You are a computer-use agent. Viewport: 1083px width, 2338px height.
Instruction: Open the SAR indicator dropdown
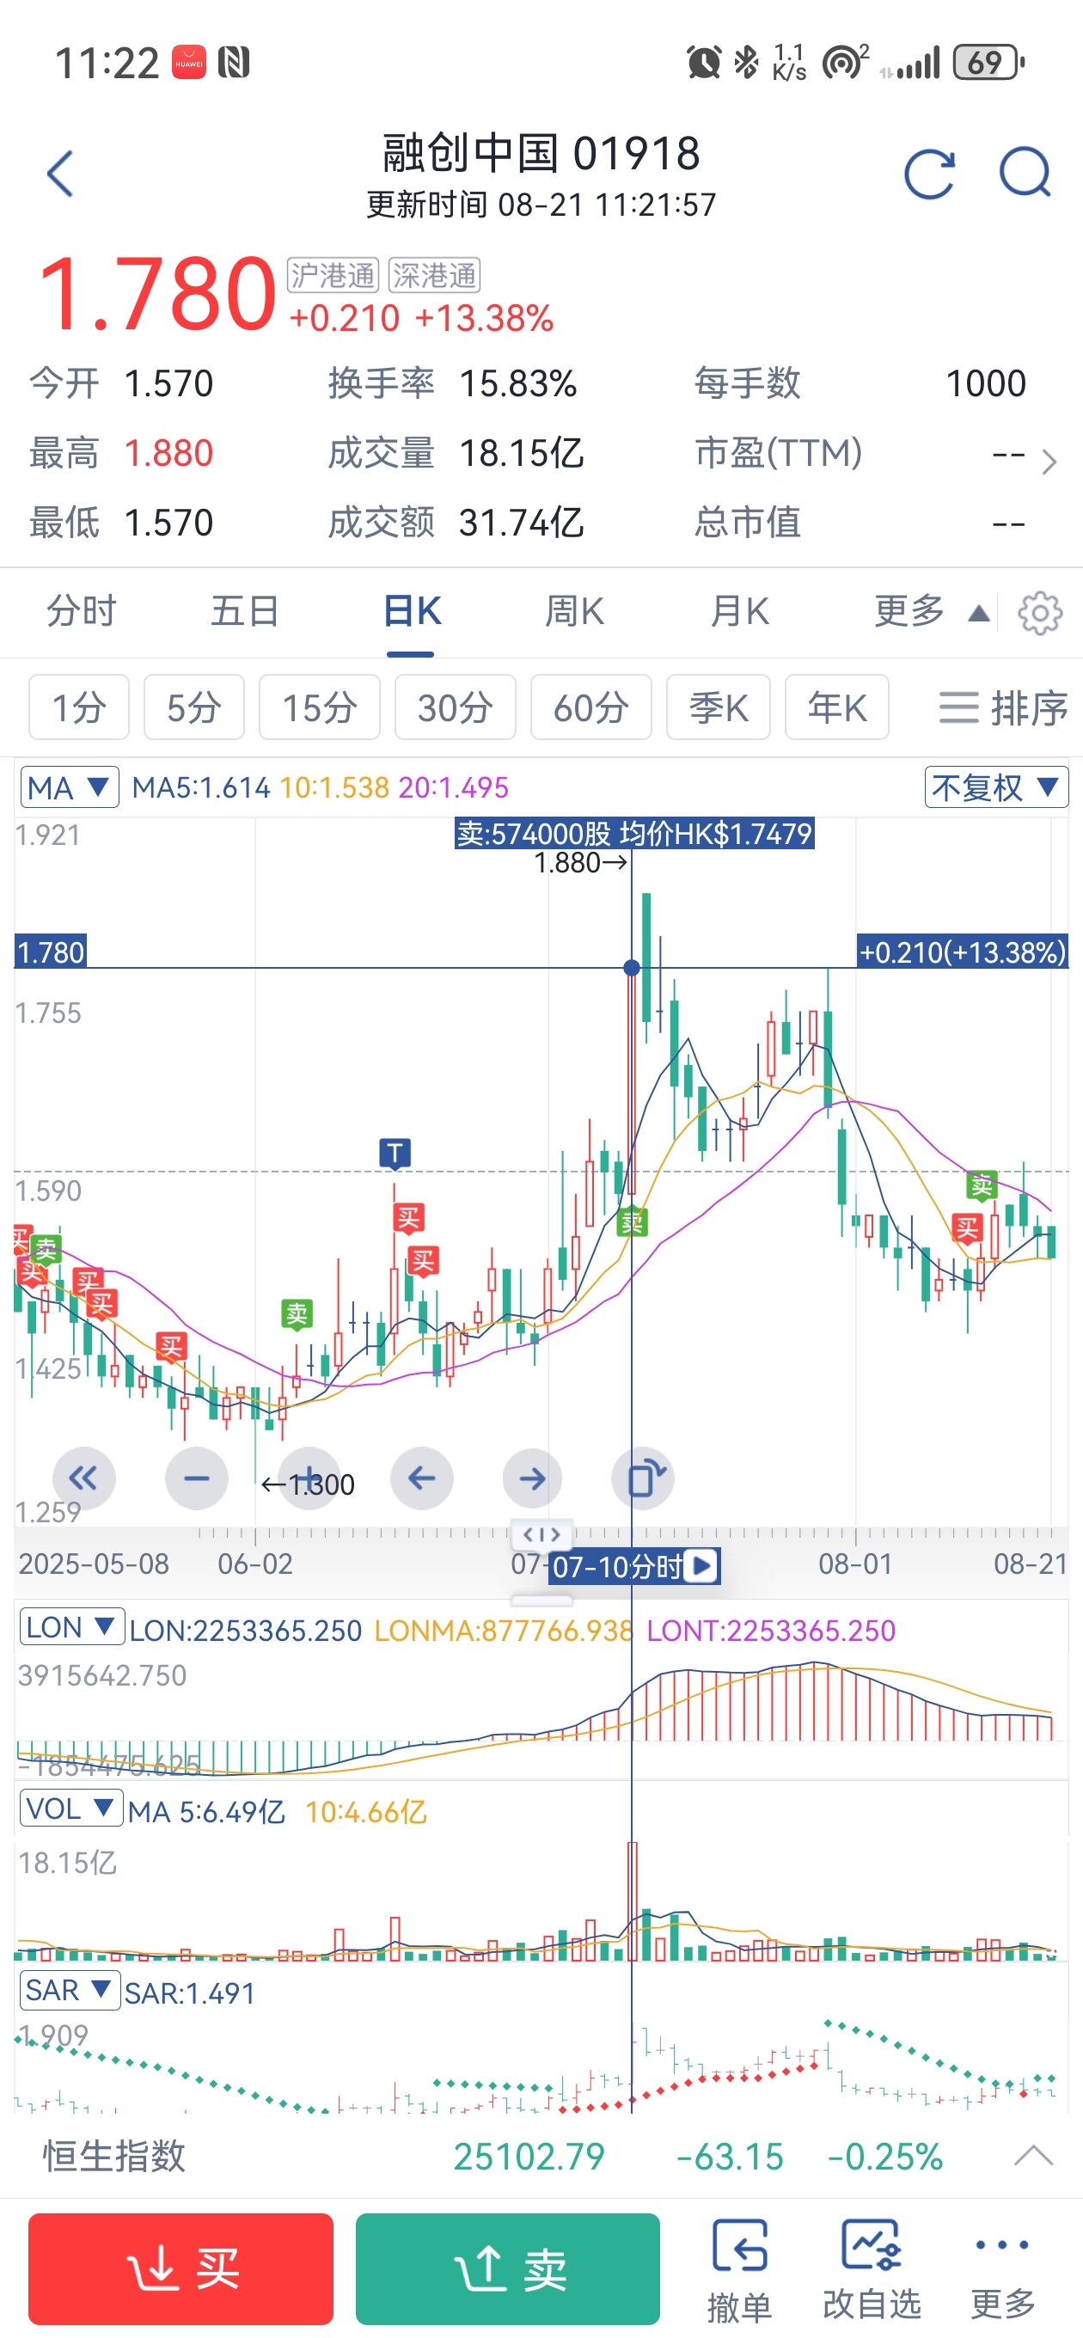click(x=70, y=1991)
